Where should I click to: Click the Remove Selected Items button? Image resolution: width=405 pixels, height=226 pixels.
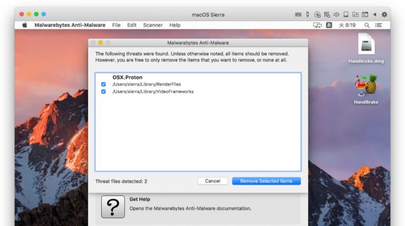coord(266,181)
